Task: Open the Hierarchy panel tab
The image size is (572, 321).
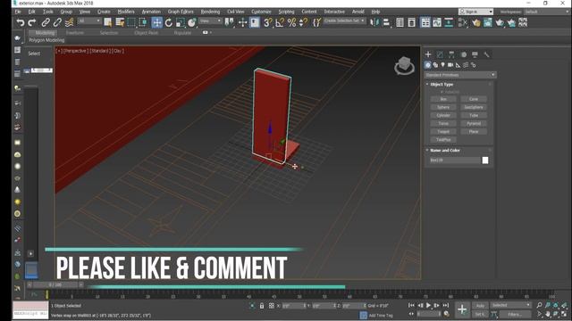Action: (x=451, y=54)
